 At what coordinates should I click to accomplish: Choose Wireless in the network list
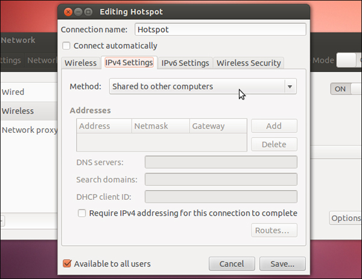tap(18, 111)
